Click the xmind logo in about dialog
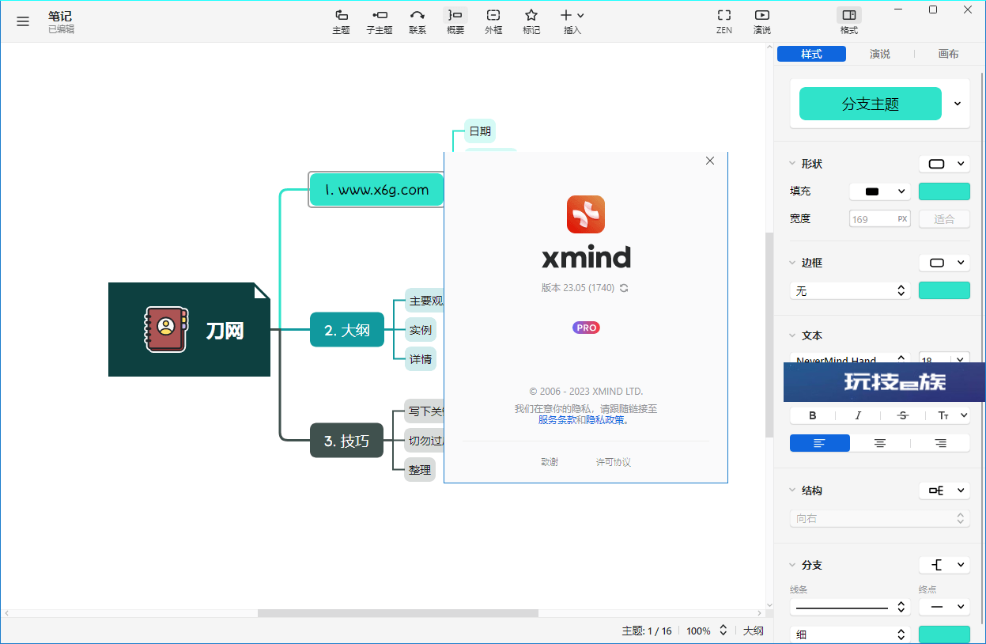This screenshot has height=644, width=986. (586, 214)
